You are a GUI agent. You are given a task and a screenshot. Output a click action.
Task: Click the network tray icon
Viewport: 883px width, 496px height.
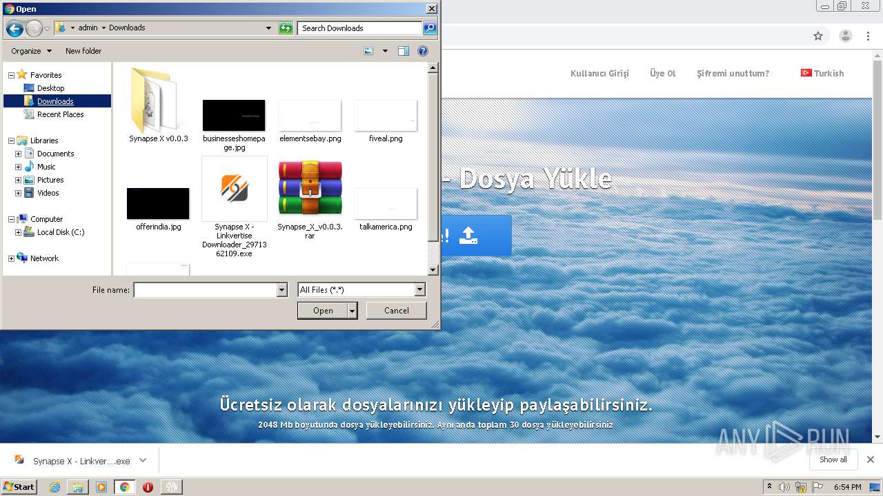pyautogui.click(x=801, y=487)
